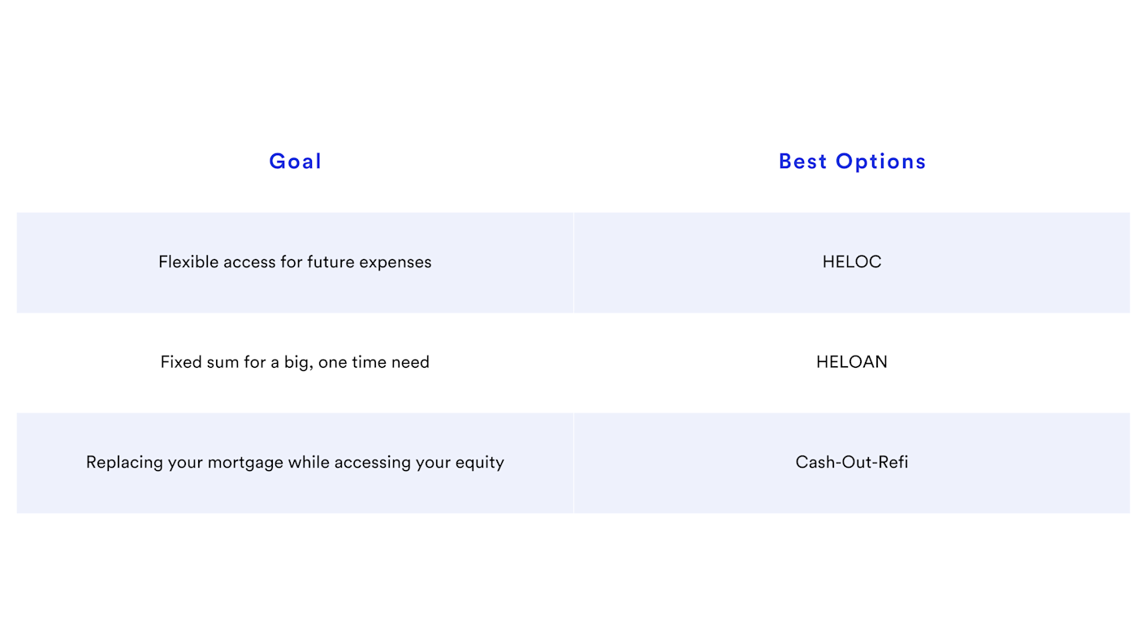The height and width of the screenshot is (639, 1137).
Task: Select the HELOAN option text
Action: coord(852,362)
